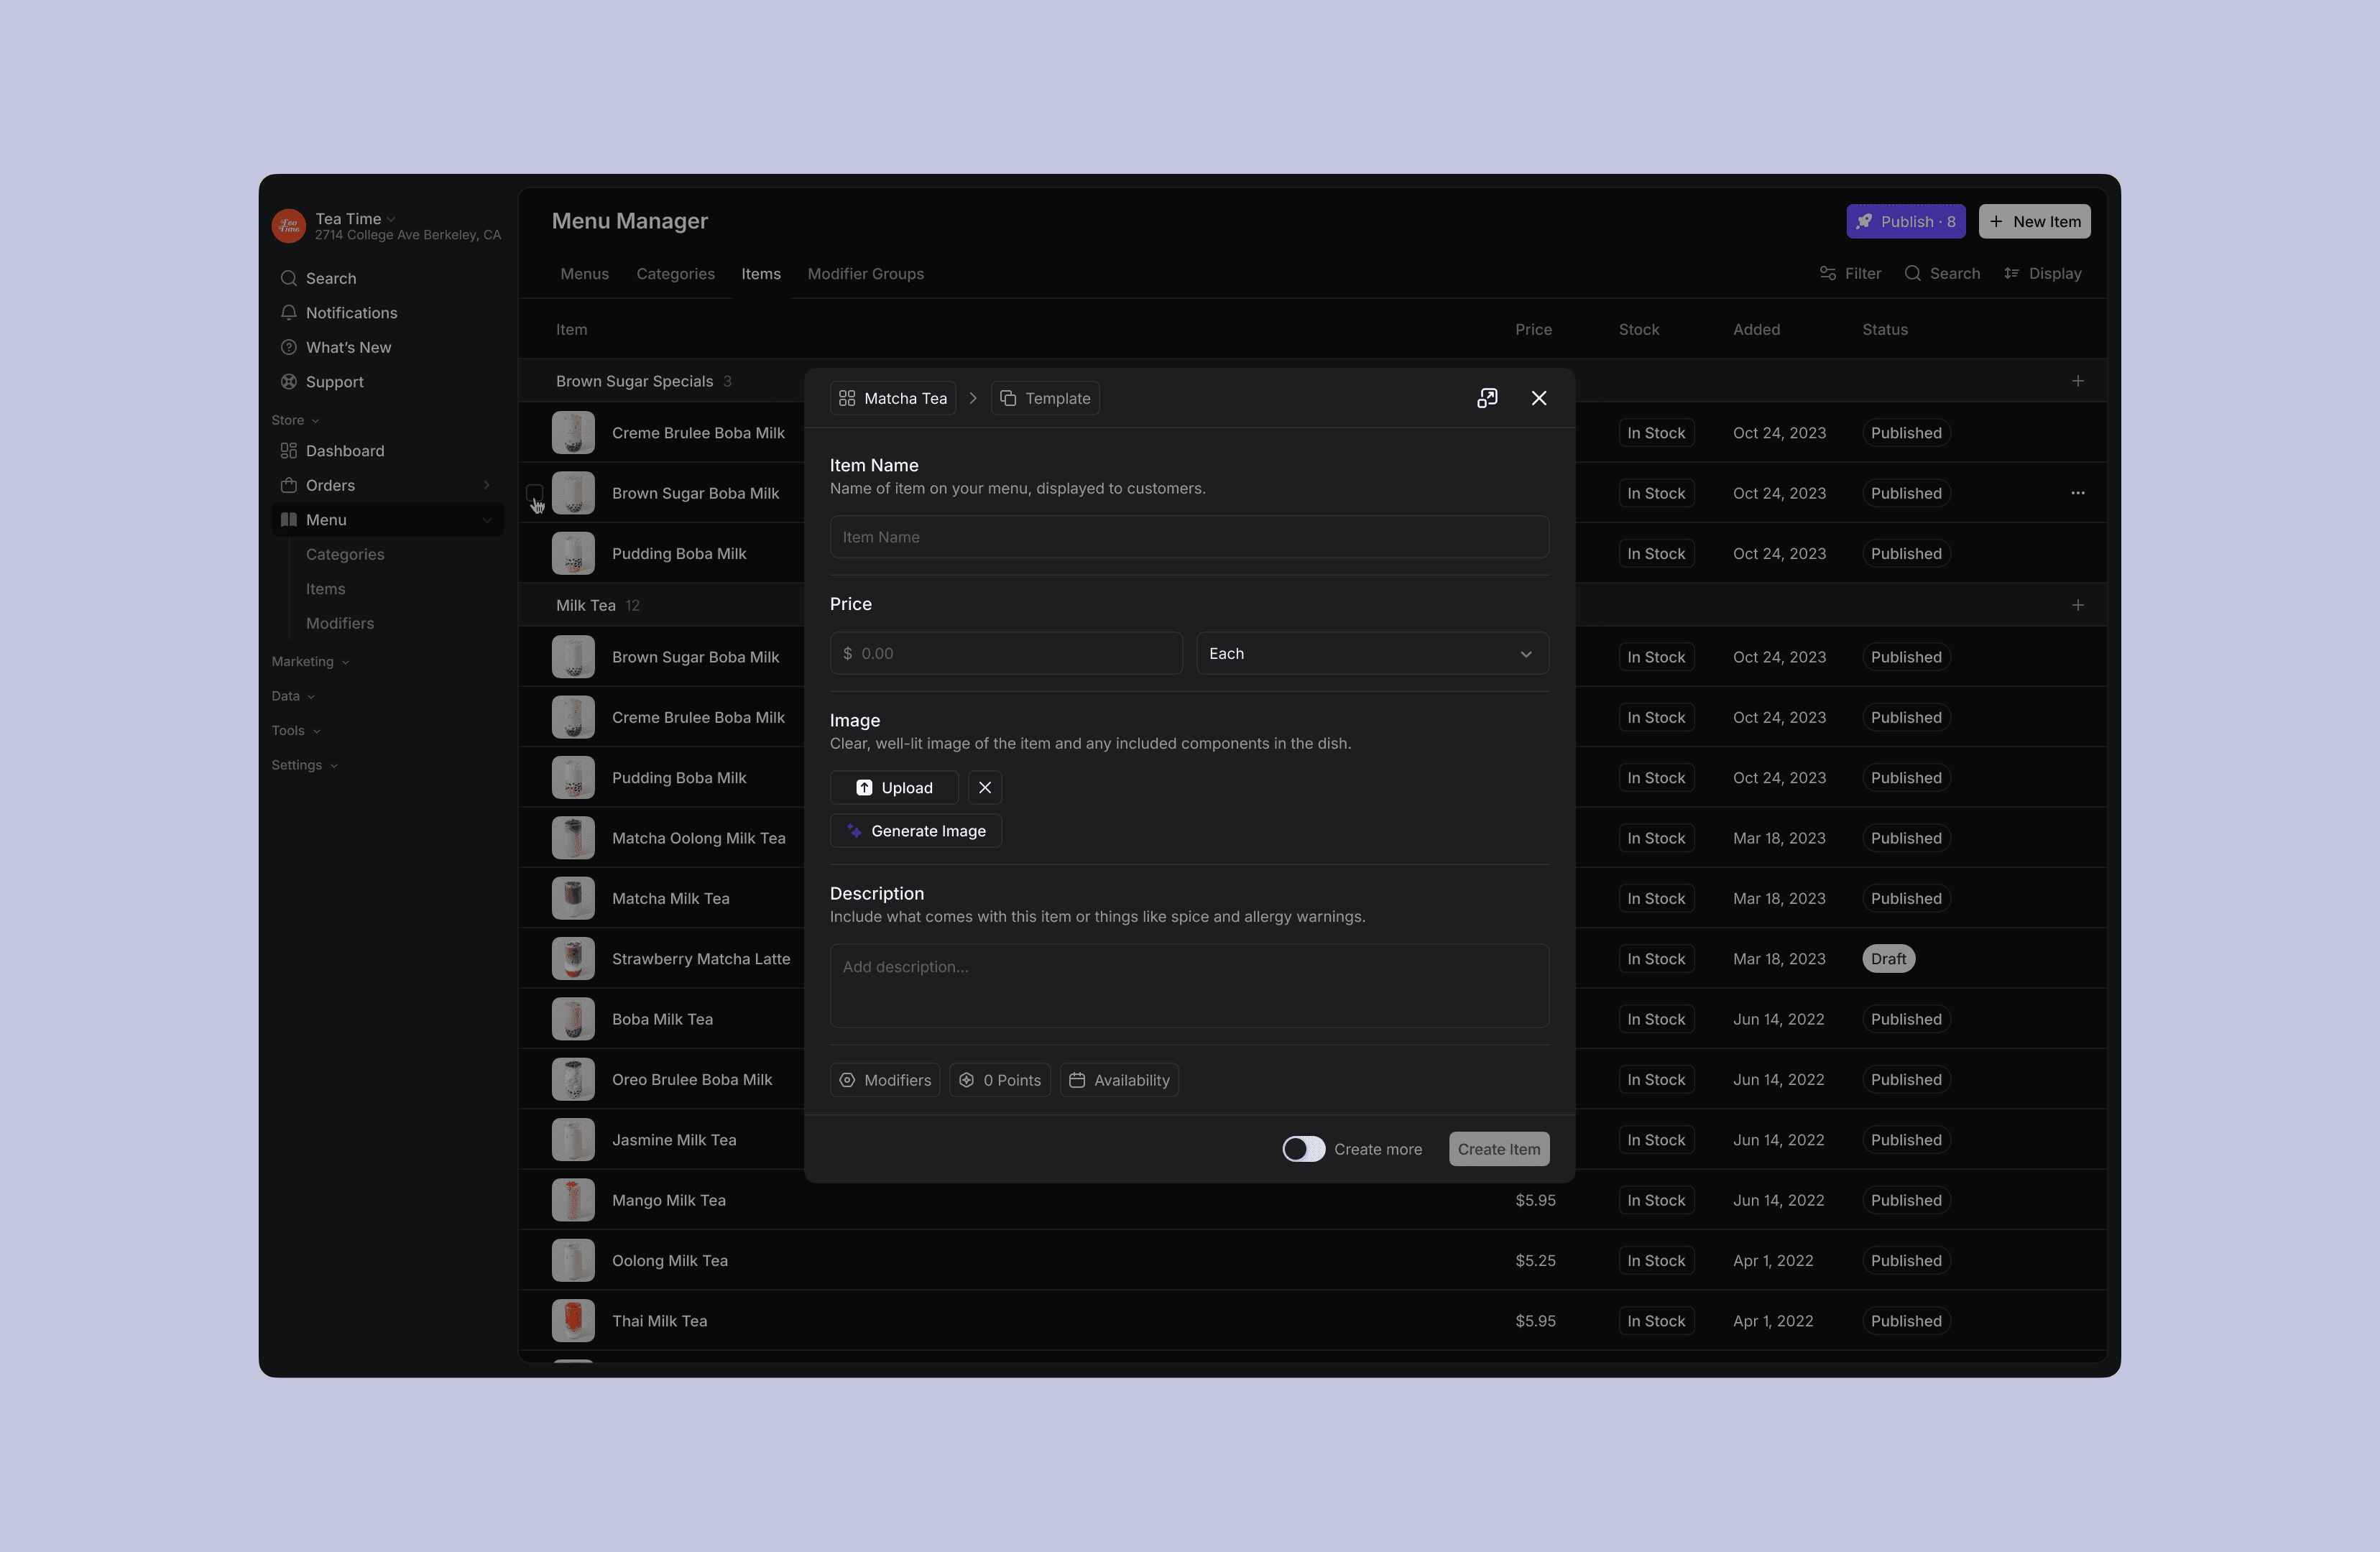
Task: Click the Item Name input field
Action: tap(1188, 537)
